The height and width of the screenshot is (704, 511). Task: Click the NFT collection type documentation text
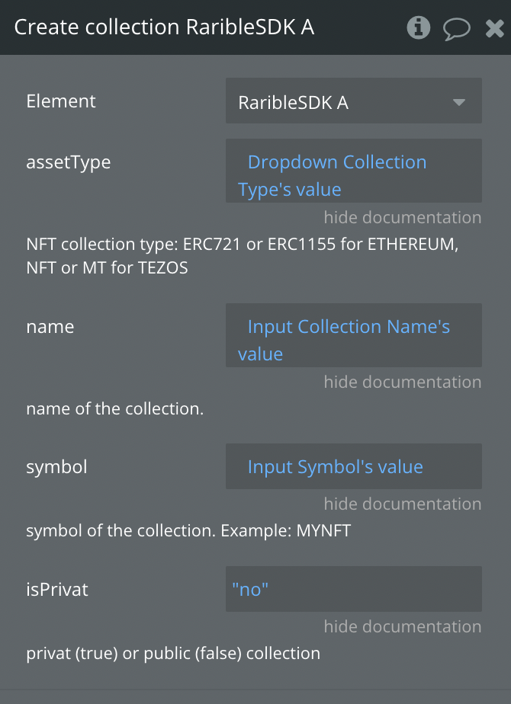click(243, 256)
